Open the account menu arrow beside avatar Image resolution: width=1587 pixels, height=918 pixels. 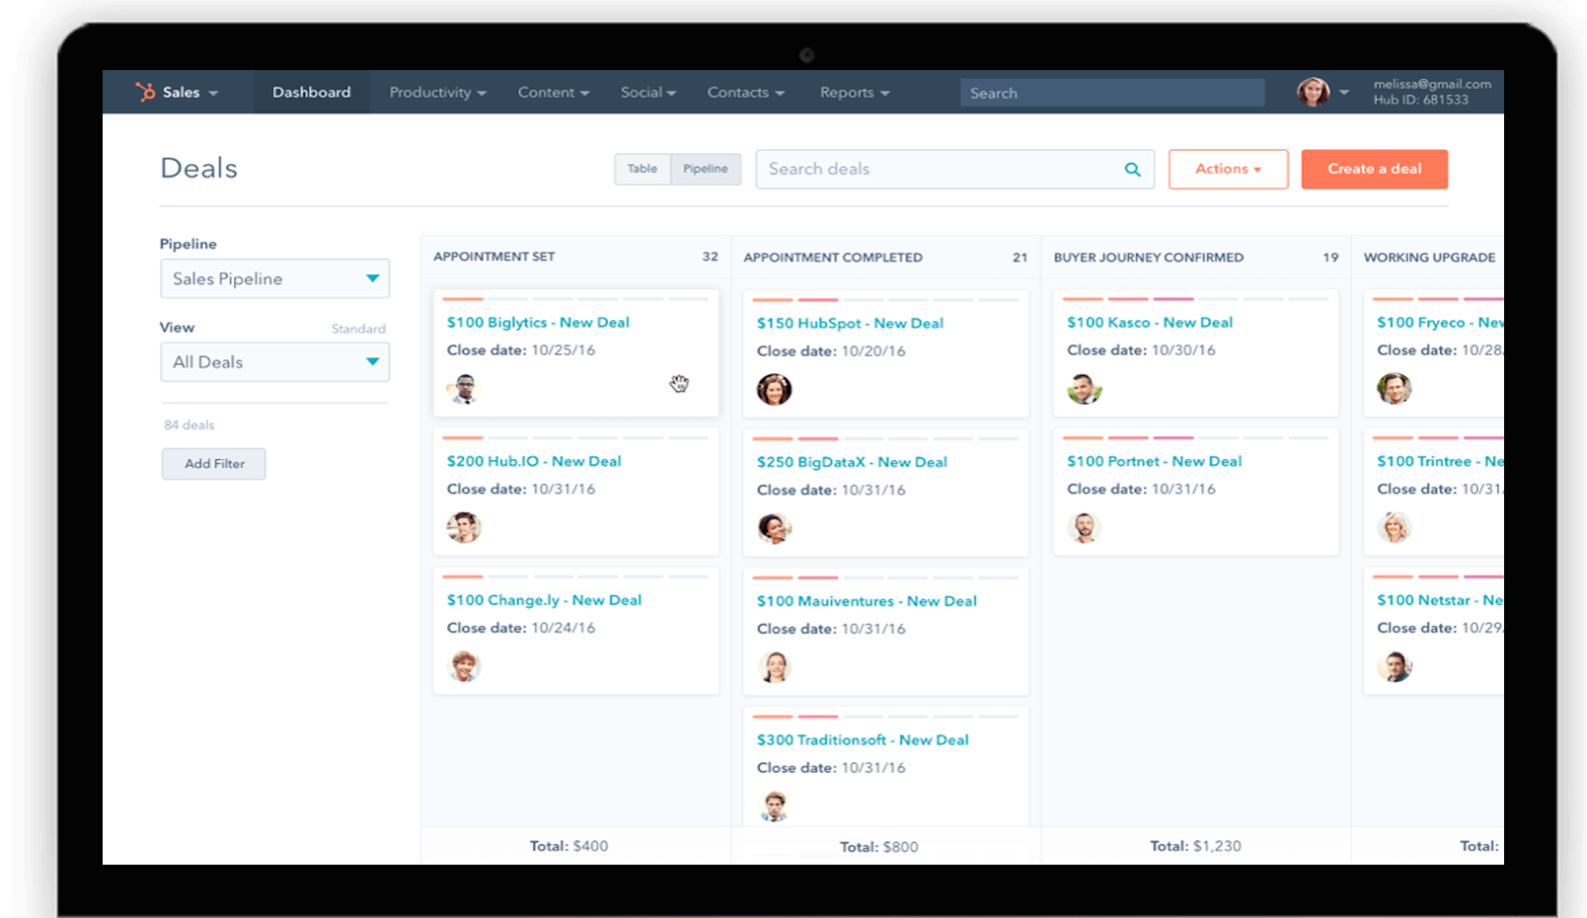[1343, 93]
